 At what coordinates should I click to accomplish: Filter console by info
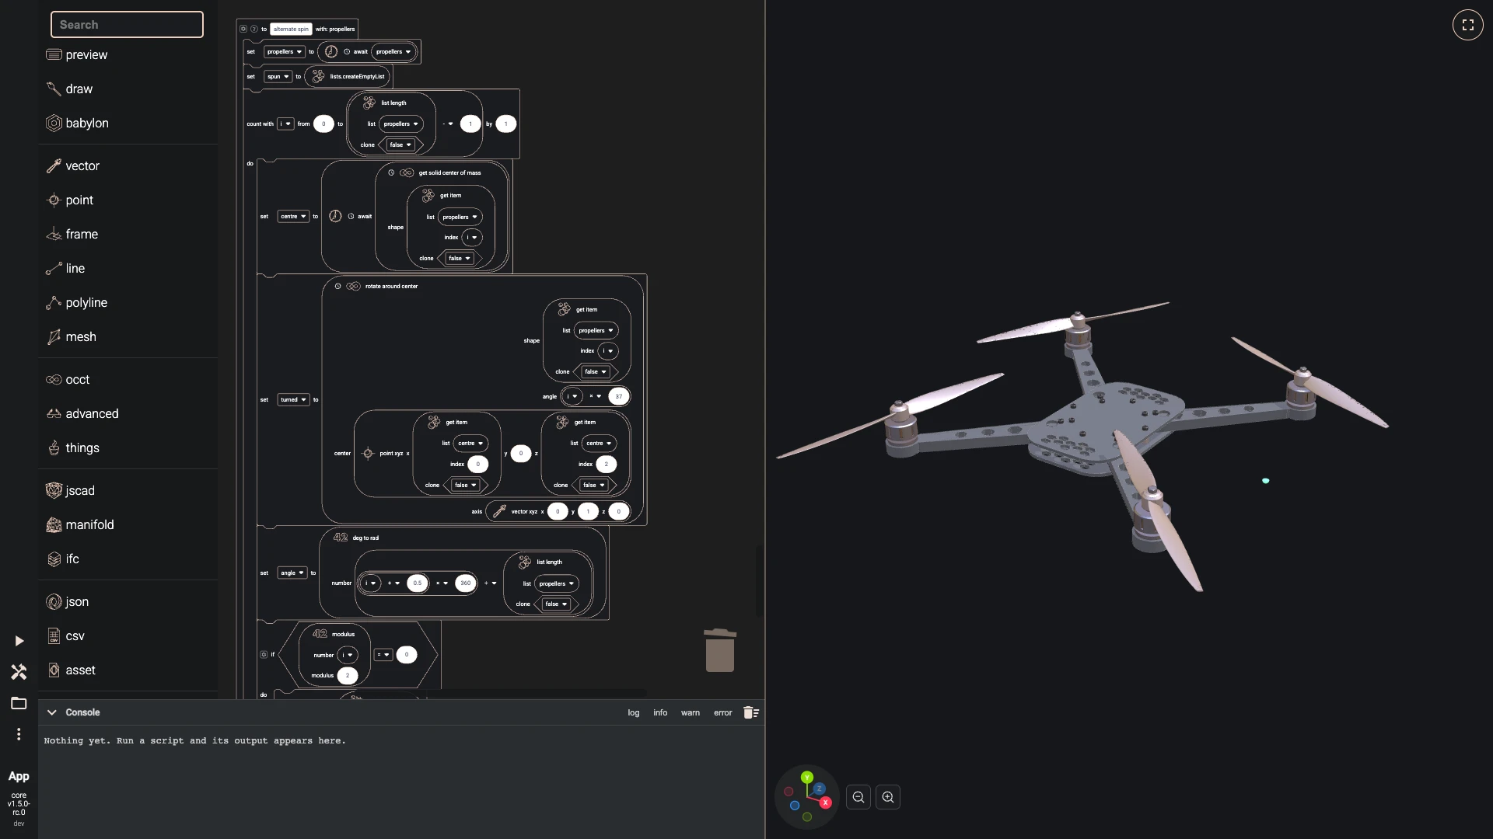660,712
